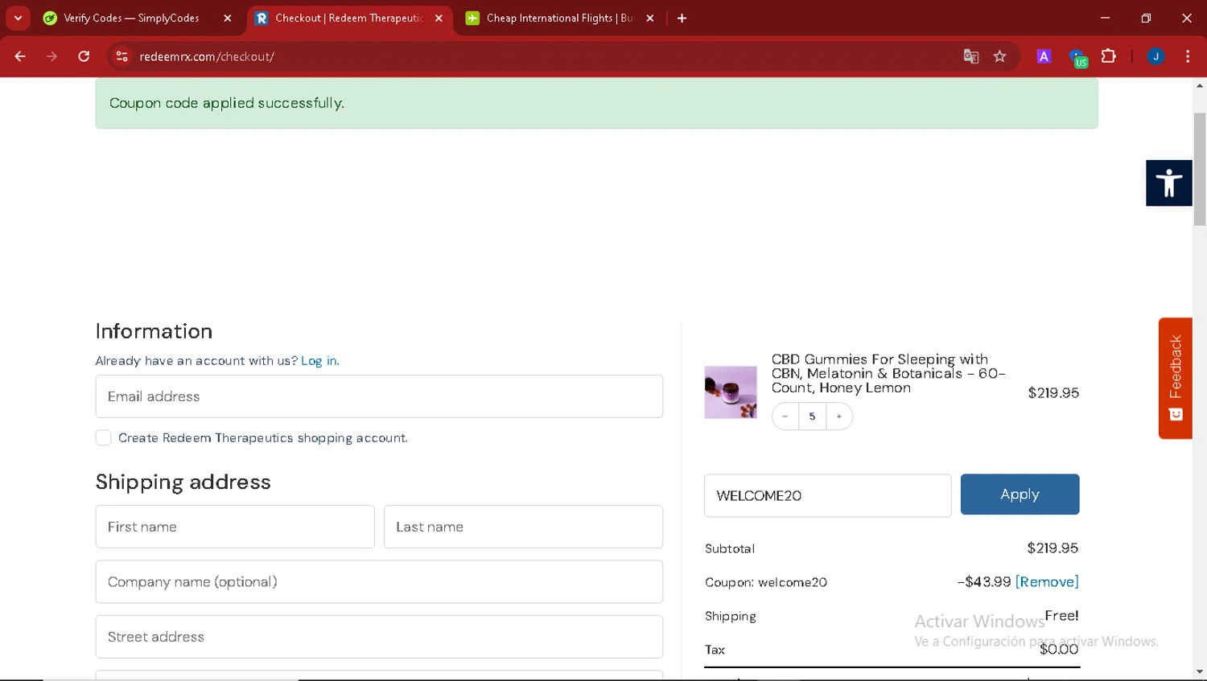Click the coupon code field with WELCOME20

[x=827, y=495]
